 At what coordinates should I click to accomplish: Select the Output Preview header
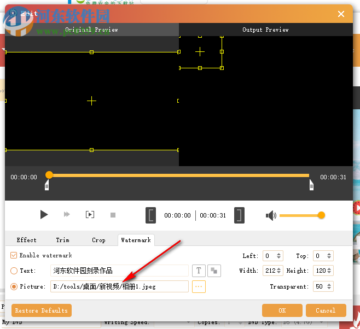coord(266,30)
